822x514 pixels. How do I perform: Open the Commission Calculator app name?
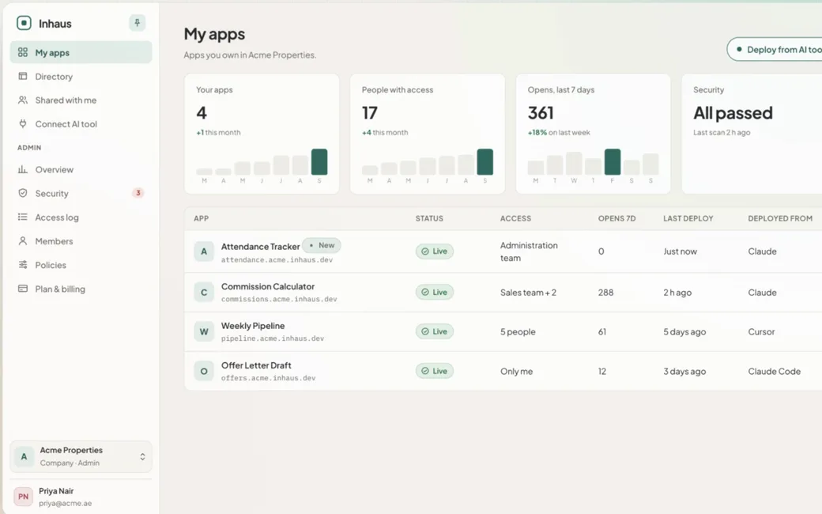[x=268, y=286]
